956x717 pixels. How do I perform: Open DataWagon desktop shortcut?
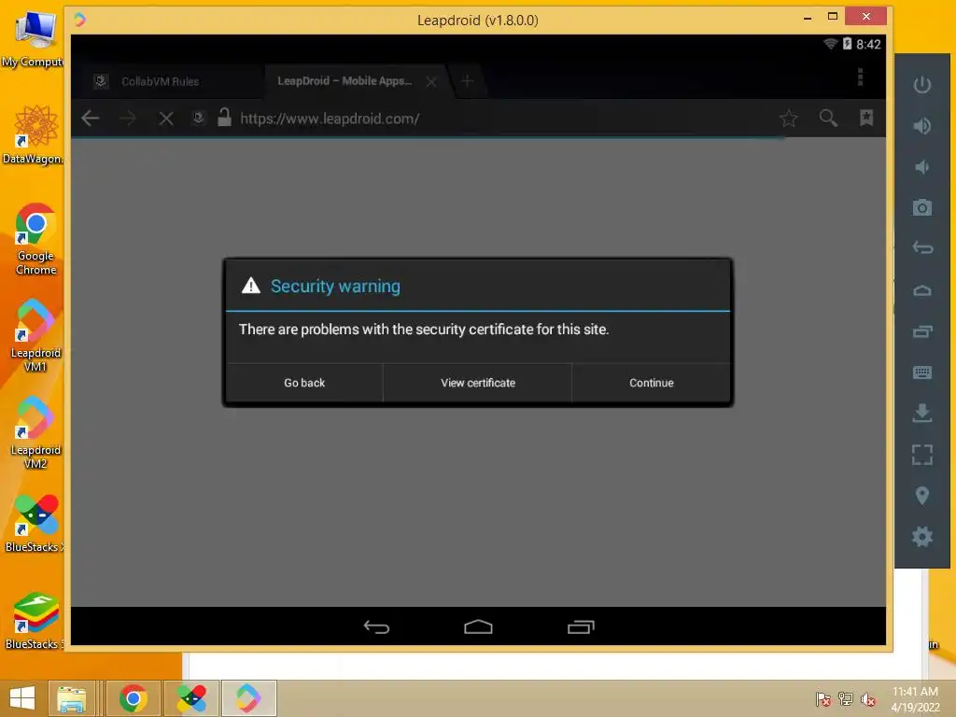(x=34, y=135)
